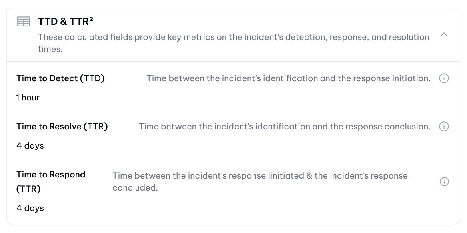
Task: Open info icon for Time to Detect
Action: pyautogui.click(x=444, y=78)
